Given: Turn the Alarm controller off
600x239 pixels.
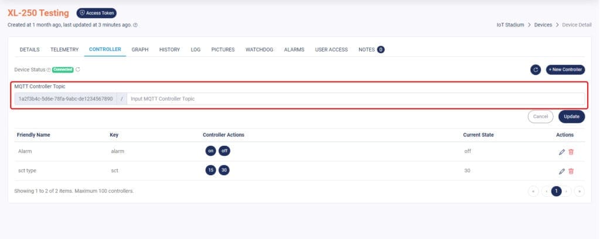Looking at the screenshot, I should pyautogui.click(x=224, y=151).
